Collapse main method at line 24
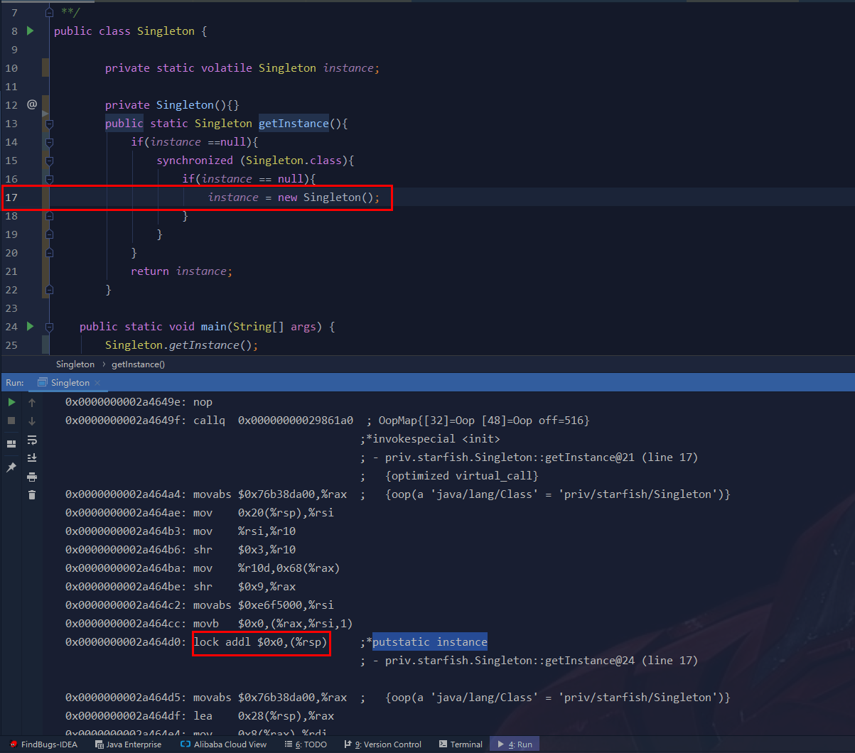This screenshot has width=855, height=753. click(49, 327)
